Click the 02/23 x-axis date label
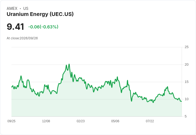 tap(81, 121)
